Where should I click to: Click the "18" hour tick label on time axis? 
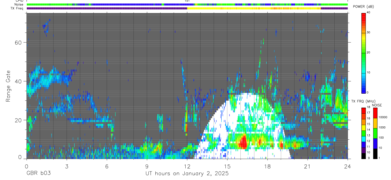267,166
